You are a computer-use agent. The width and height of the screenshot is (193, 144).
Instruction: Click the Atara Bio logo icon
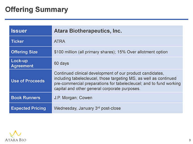(16, 133)
